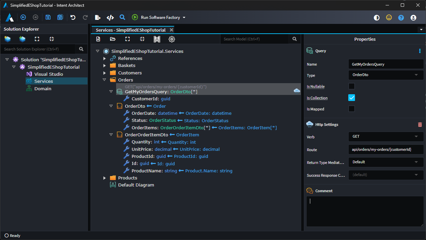Close the Services tab

point(171,30)
